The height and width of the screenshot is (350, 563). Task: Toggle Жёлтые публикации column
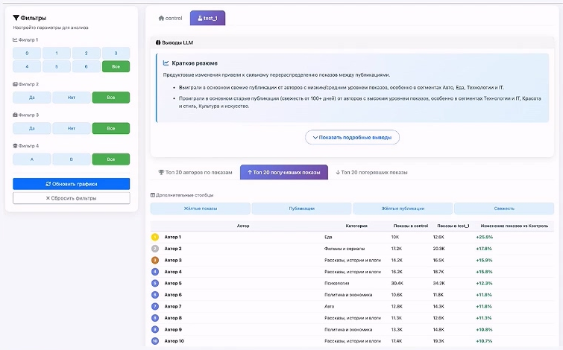(403, 209)
